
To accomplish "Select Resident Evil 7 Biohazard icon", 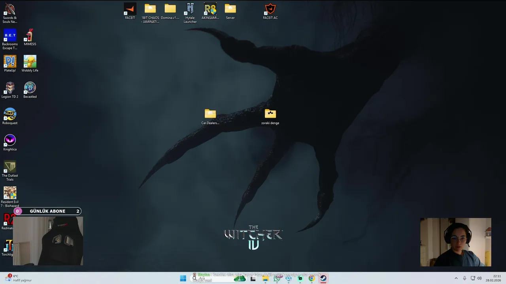I will point(10,197).
